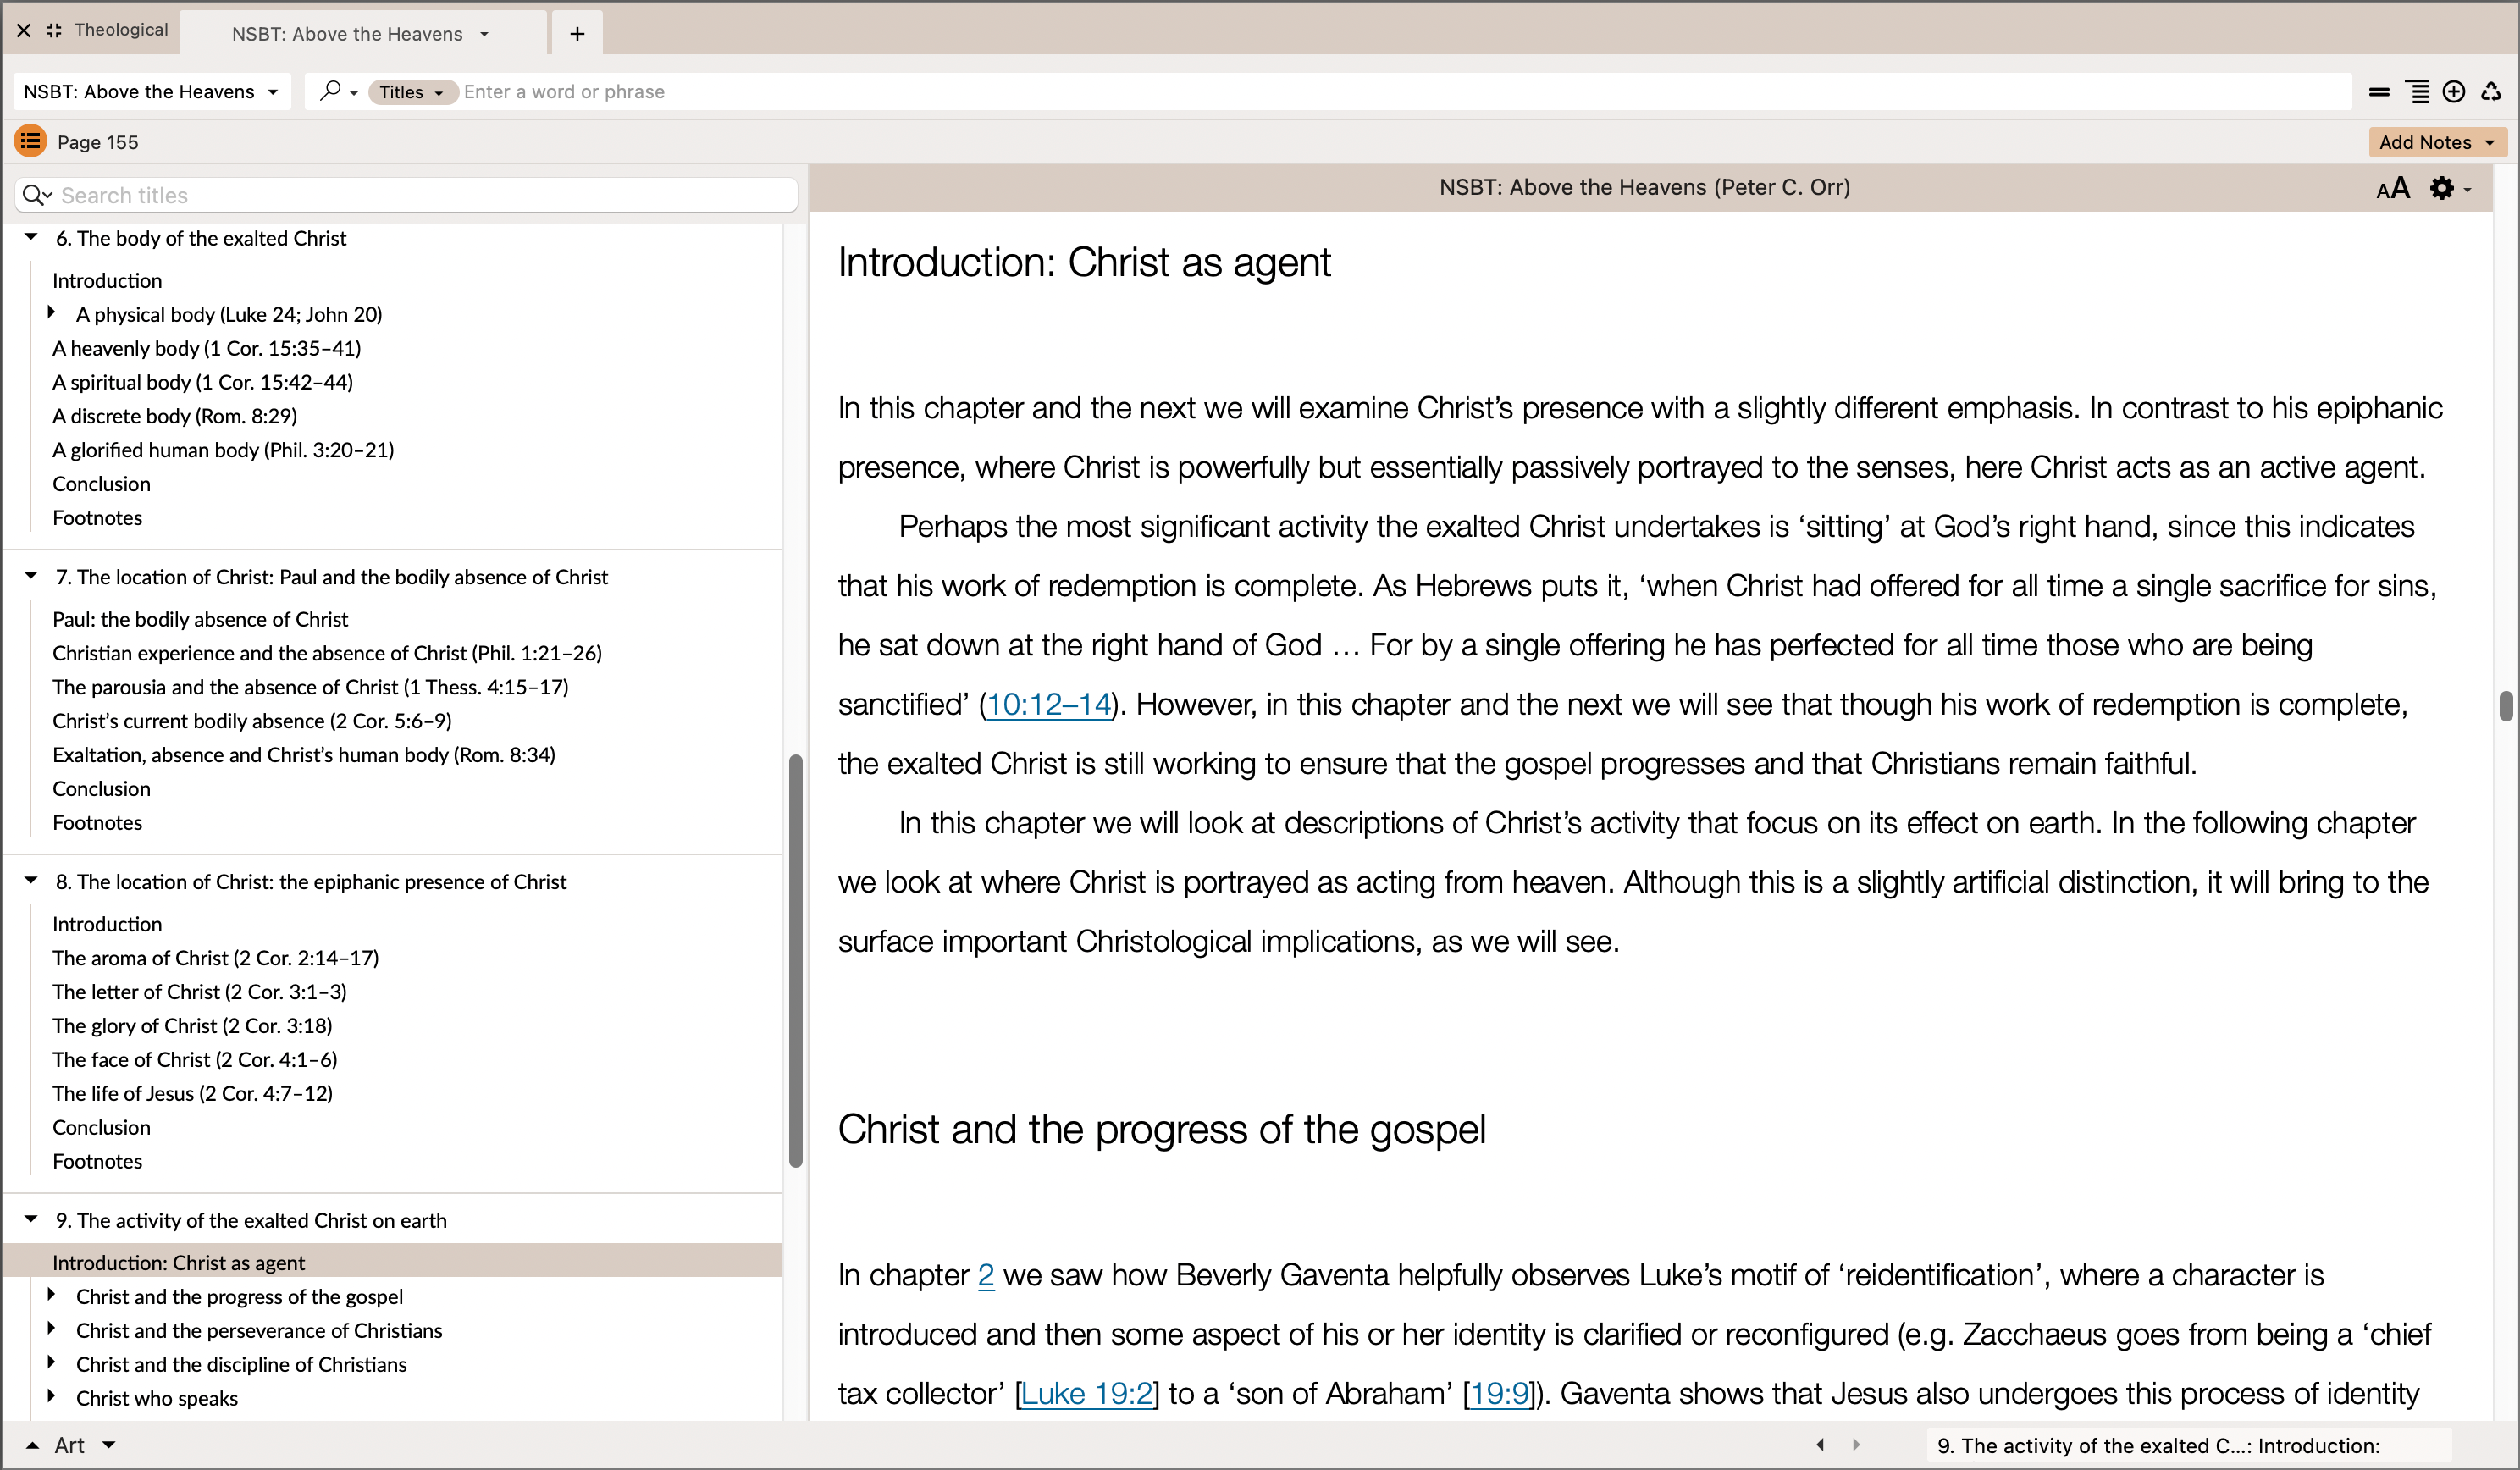2520x1470 pixels.
Task: Click the title search magnifier icon
Action: [x=37, y=195]
